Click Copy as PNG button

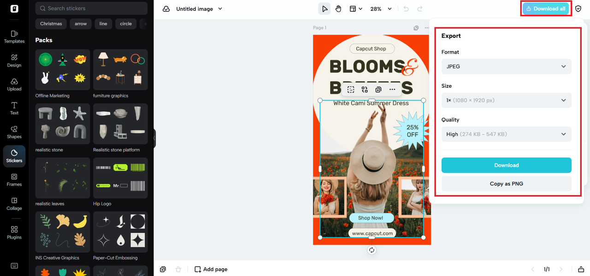coord(507,184)
